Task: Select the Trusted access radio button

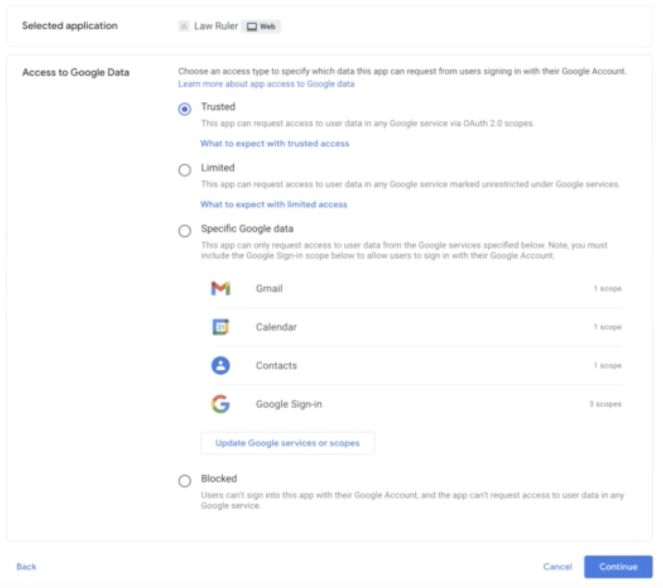Action: click(x=185, y=109)
